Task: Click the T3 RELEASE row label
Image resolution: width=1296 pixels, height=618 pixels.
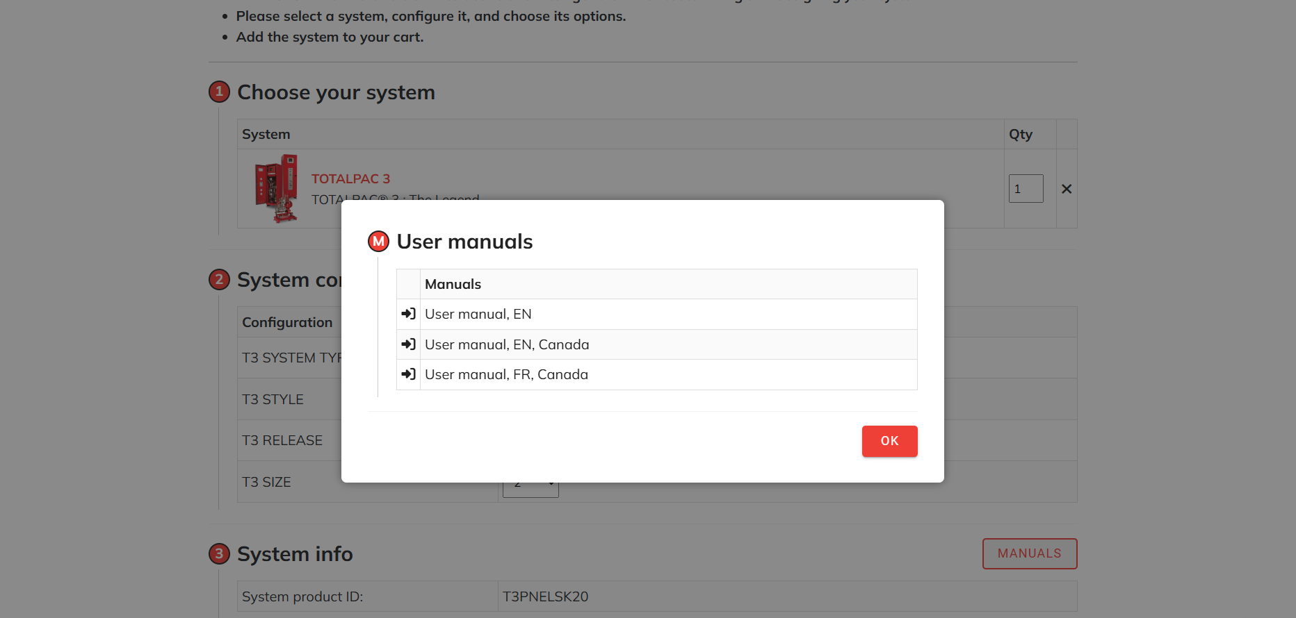Action: 282,440
